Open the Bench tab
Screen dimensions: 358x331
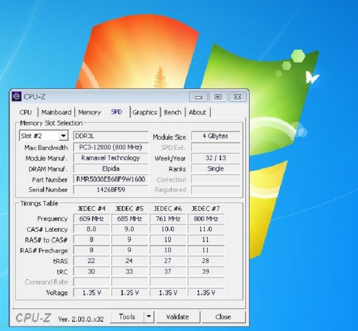tap(173, 113)
